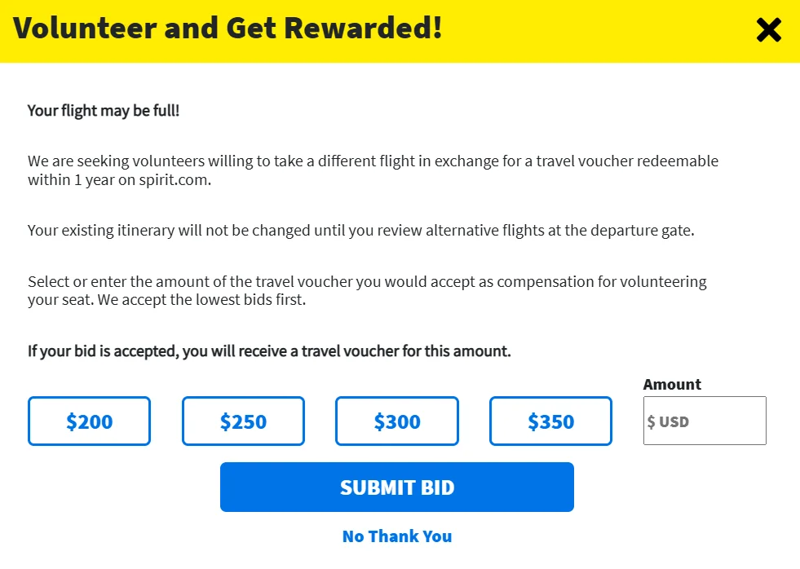Screen dimensions: 800x569
Task: Click the bold "If your bid is accepted" line
Action: tap(269, 351)
